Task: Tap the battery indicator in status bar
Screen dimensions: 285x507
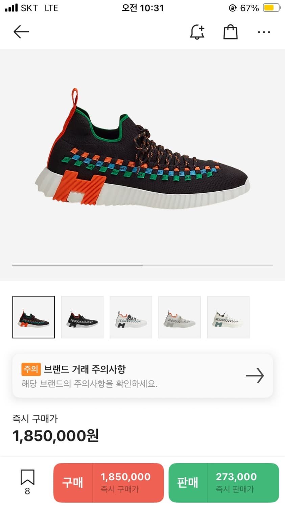Action: (x=272, y=8)
